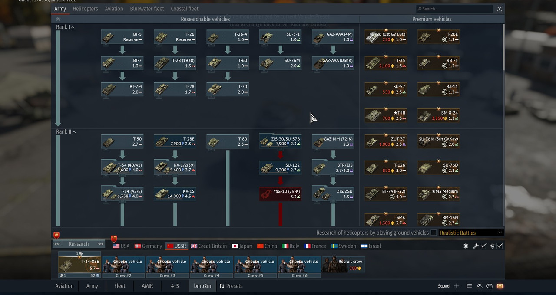Select the SU-122 vehicle card
The image size is (556, 295).
tap(280, 168)
